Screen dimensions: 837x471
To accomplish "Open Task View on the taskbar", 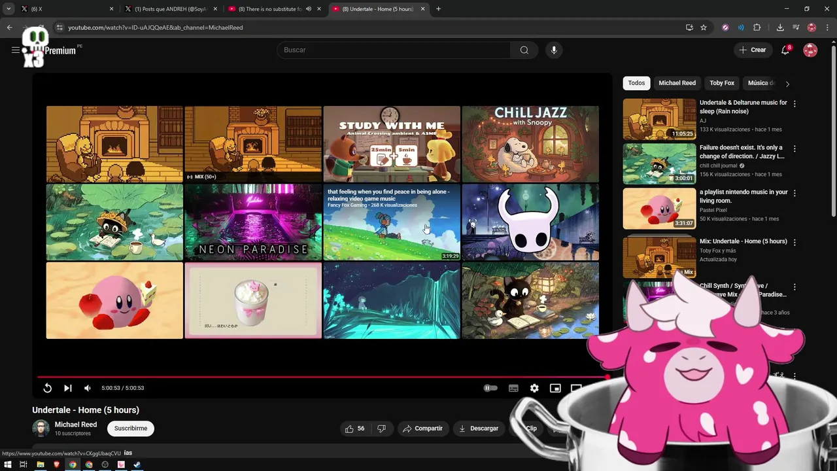I will pyautogui.click(x=23, y=464).
